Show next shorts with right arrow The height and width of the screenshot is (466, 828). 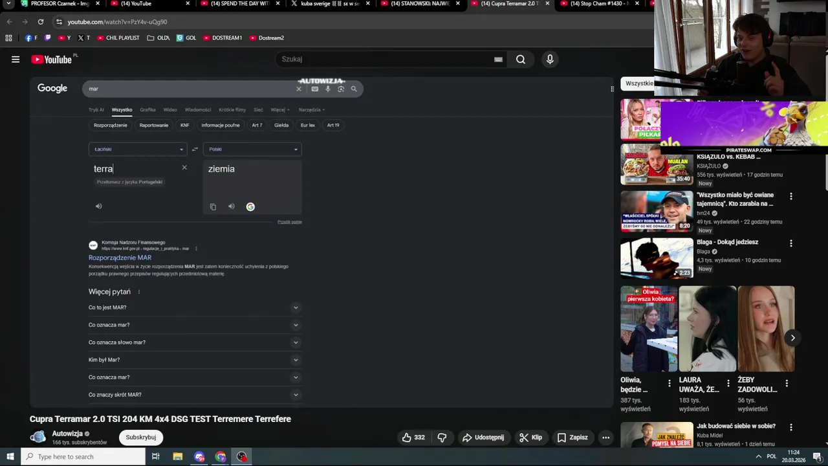792,338
